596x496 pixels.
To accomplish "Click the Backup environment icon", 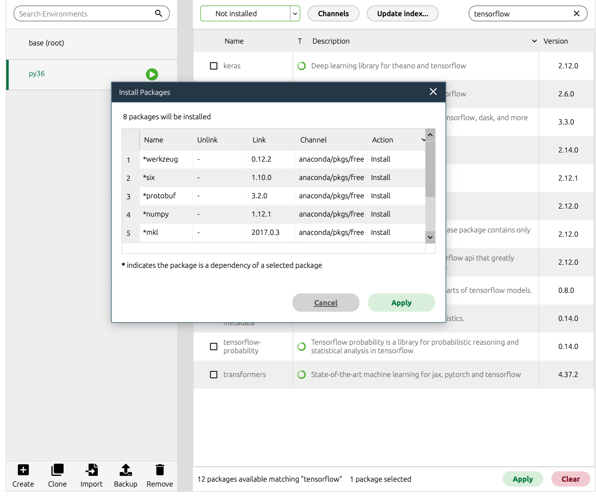I will point(125,470).
